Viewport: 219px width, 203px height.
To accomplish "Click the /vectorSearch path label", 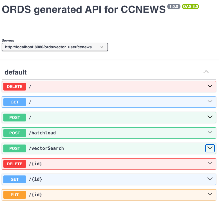I will click(x=46, y=148).
